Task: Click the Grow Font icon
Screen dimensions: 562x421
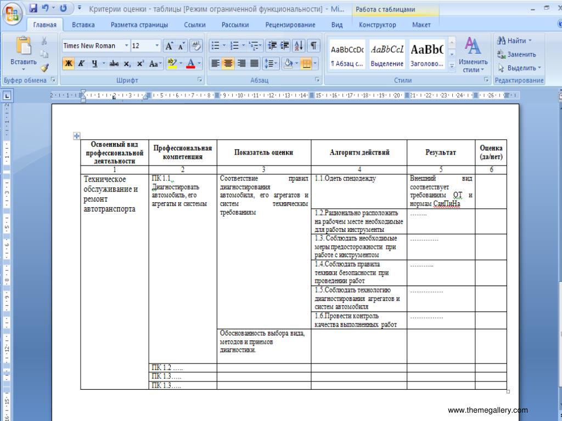Action: [170, 45]
